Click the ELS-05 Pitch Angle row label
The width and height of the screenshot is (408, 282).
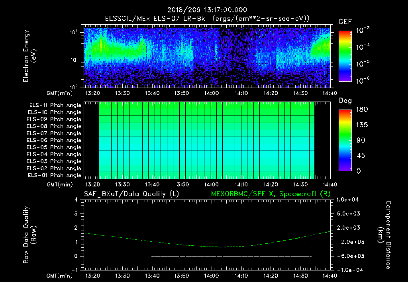coord(54,147)
